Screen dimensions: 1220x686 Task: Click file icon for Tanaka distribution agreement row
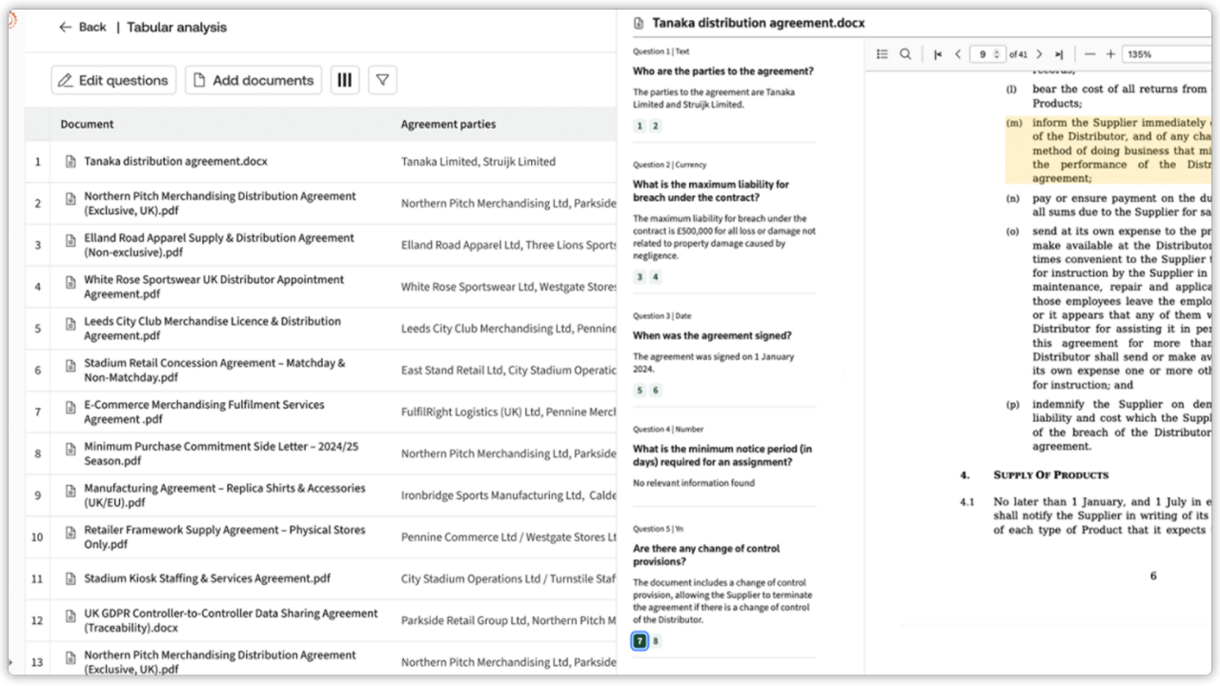71,162
